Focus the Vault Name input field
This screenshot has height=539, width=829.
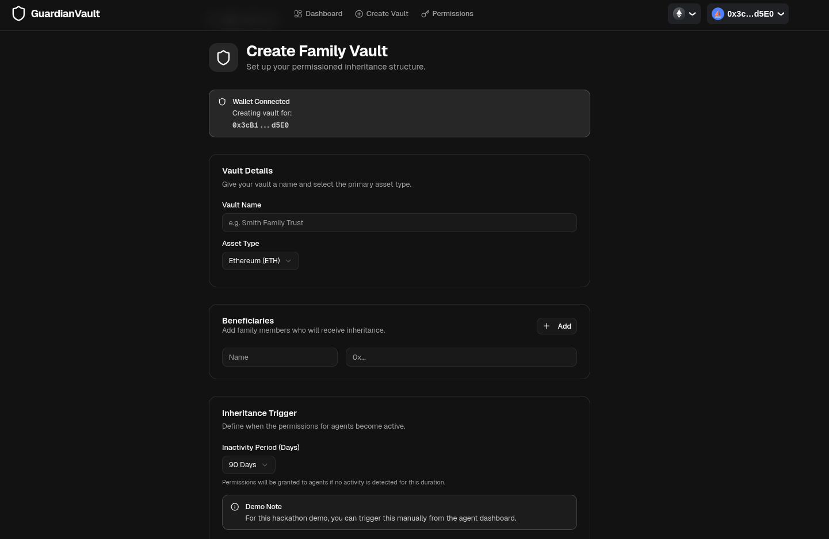pos(399,223)
